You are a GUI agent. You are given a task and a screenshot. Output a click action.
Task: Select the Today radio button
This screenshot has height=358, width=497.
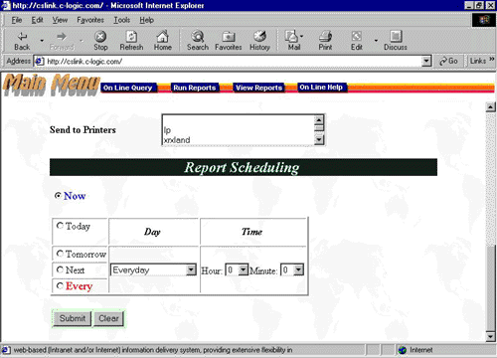point(60,226)
